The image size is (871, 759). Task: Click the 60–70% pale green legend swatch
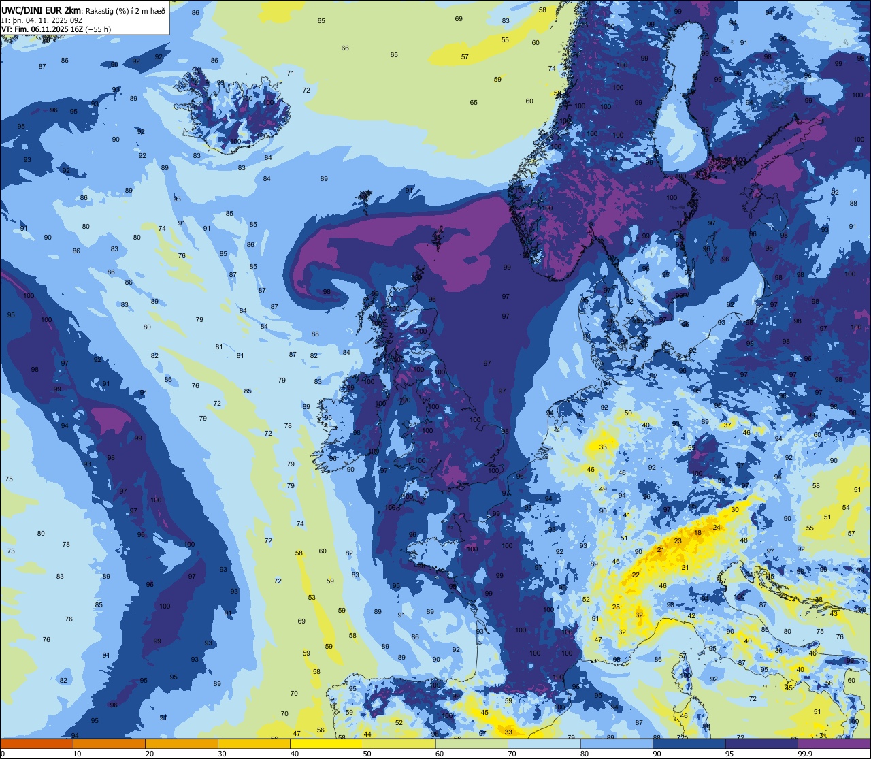click(x=472, y=743)
